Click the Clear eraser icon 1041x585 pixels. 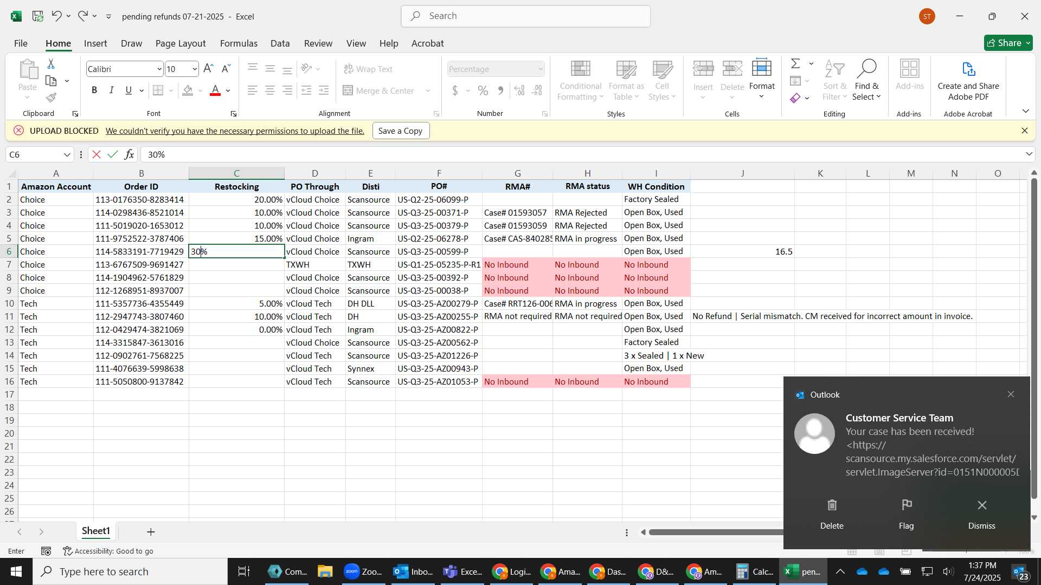pos(795,98)
